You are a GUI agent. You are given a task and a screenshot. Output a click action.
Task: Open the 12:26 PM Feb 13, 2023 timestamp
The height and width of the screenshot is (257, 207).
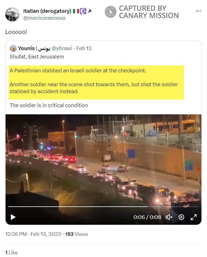(x=33, y=234)
